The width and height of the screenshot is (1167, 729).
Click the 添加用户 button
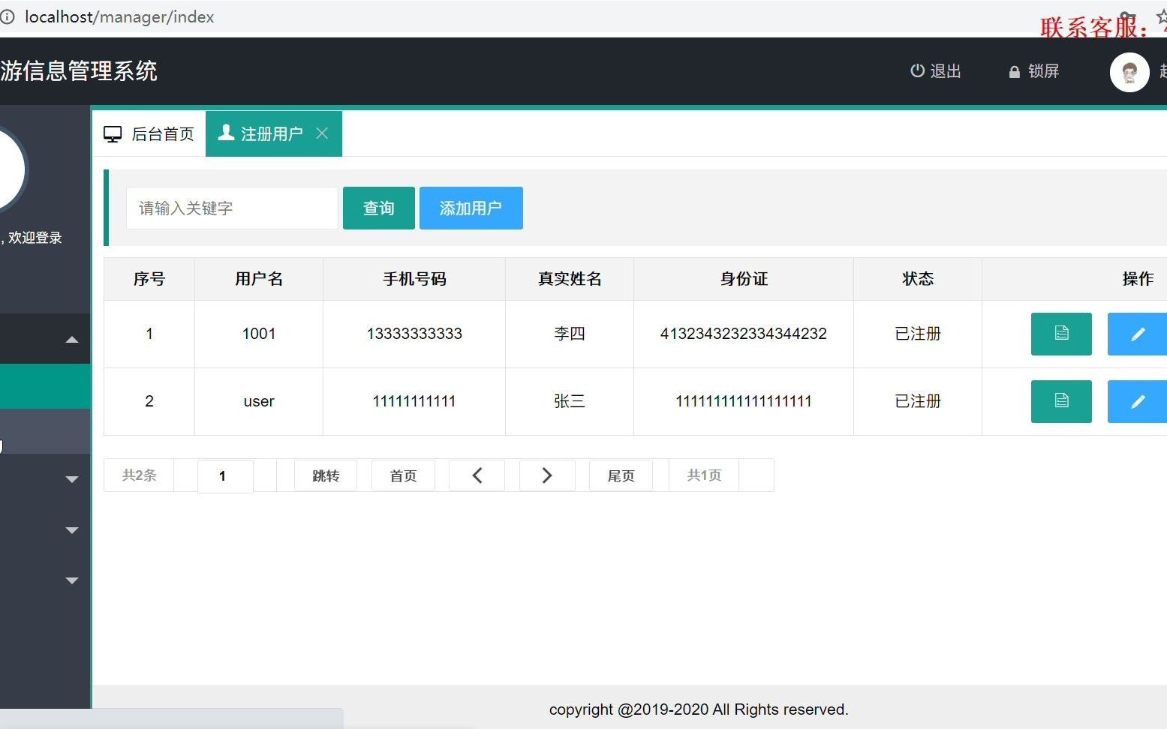tap(471, 208)
